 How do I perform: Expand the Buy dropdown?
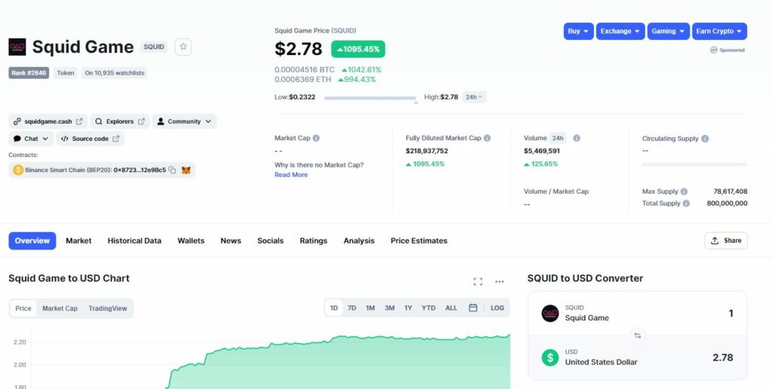coord(578,32)
